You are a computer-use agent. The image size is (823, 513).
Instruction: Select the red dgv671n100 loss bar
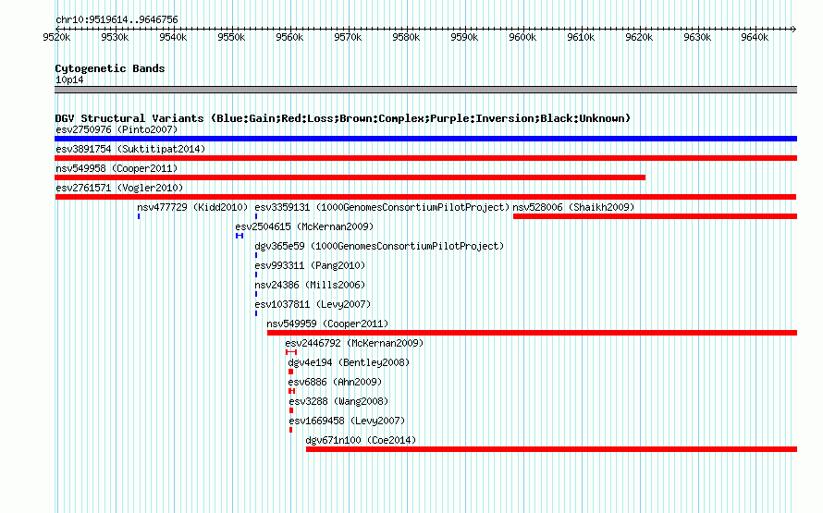coord(552,449)
